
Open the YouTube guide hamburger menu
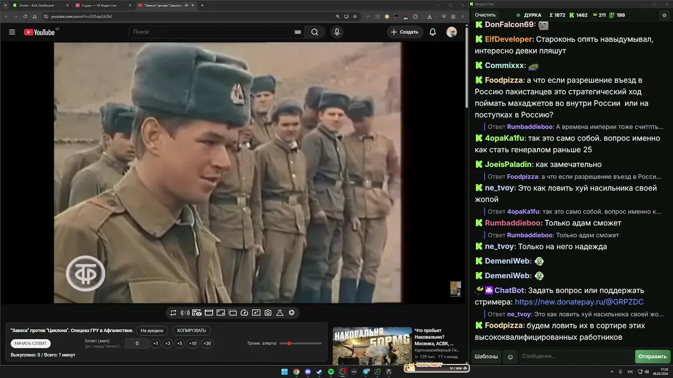click(x=12, y=32)
